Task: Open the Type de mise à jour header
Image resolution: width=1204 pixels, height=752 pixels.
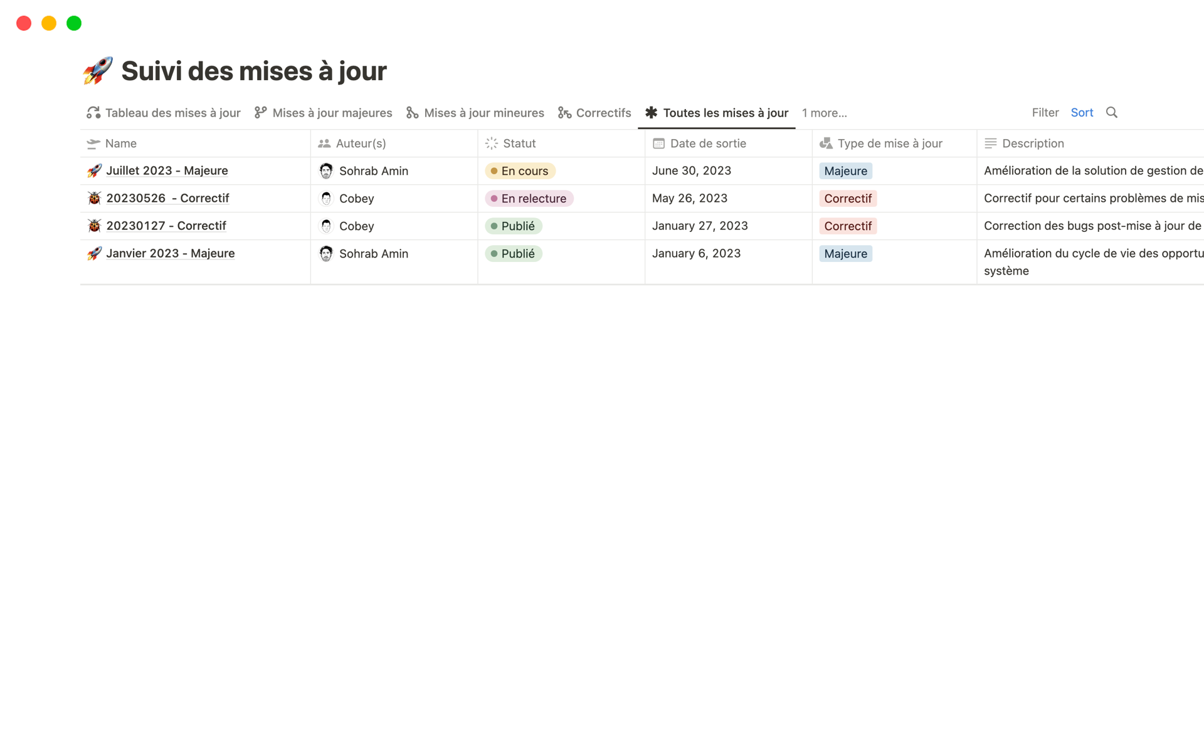Action: (889, 144)
